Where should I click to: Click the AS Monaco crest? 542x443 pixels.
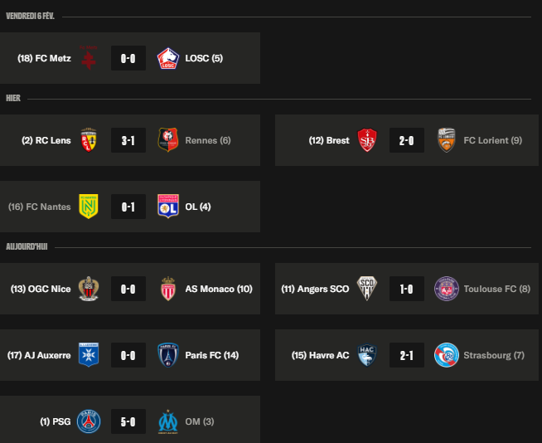pyautogui.click(x=168, y=289)
